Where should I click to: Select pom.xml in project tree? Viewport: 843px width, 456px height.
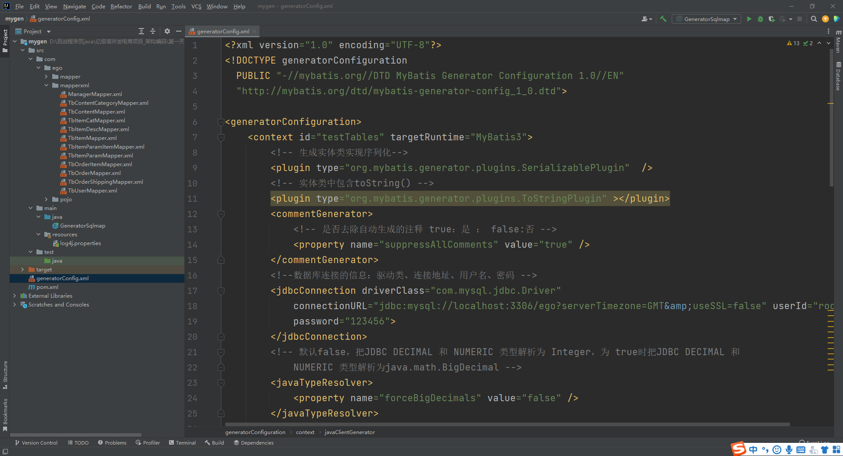click(x=47, y=287)
